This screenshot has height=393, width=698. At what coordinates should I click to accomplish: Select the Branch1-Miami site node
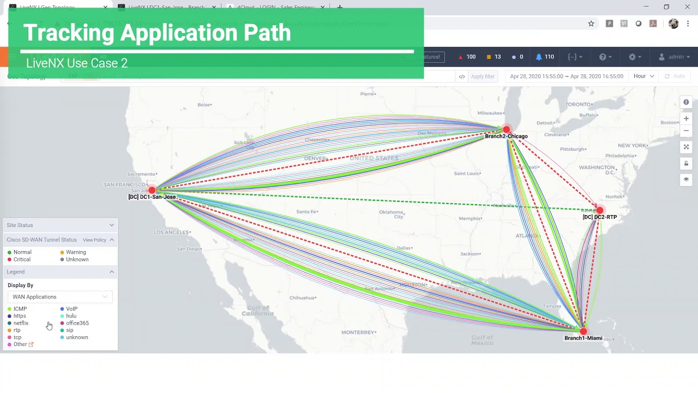click(583, 331)
